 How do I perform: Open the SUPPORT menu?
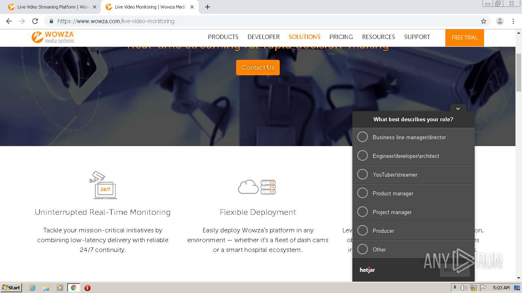point(417,37)
